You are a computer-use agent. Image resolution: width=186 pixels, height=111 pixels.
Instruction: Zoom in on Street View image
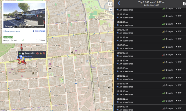[x=41, y=16]
